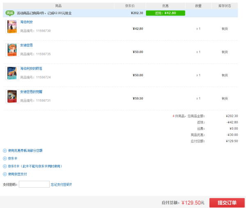Click the green 满减 promotion badge icon

[10, 13]
